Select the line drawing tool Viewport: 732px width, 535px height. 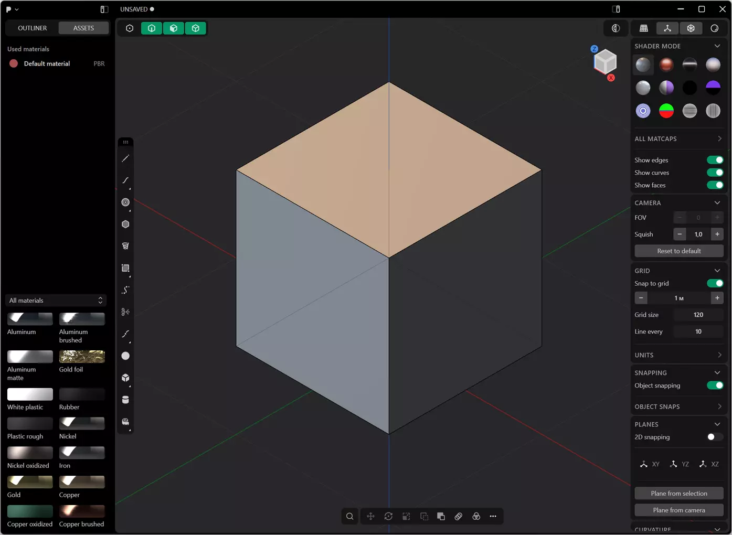pos(125,158)
